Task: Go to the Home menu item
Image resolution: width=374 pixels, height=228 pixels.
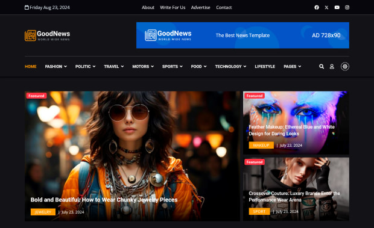Action: point(31,67)
